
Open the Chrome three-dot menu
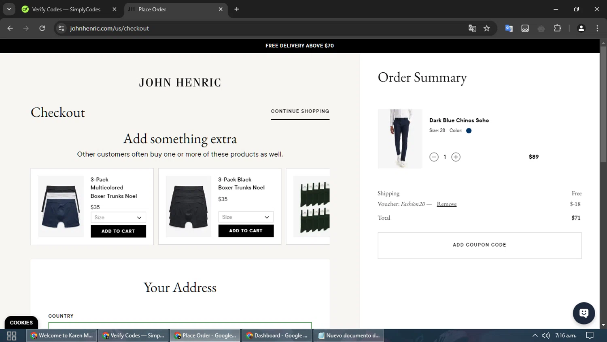tap(597, 28)
